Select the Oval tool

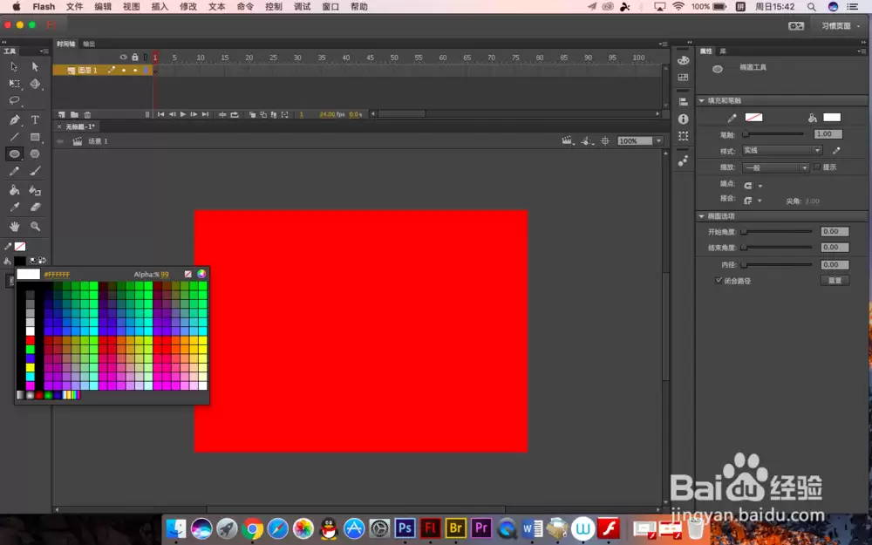point(15,154)
